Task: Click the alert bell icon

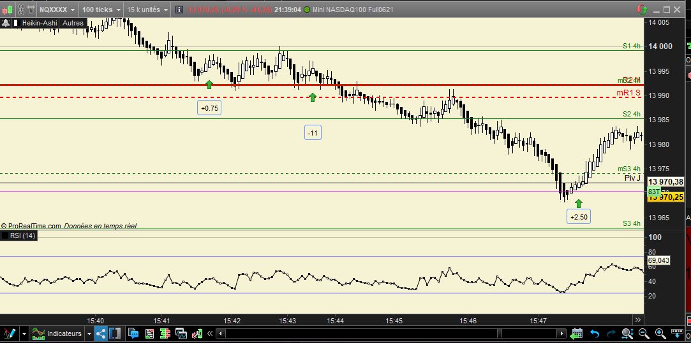Action: coord(5,23)
